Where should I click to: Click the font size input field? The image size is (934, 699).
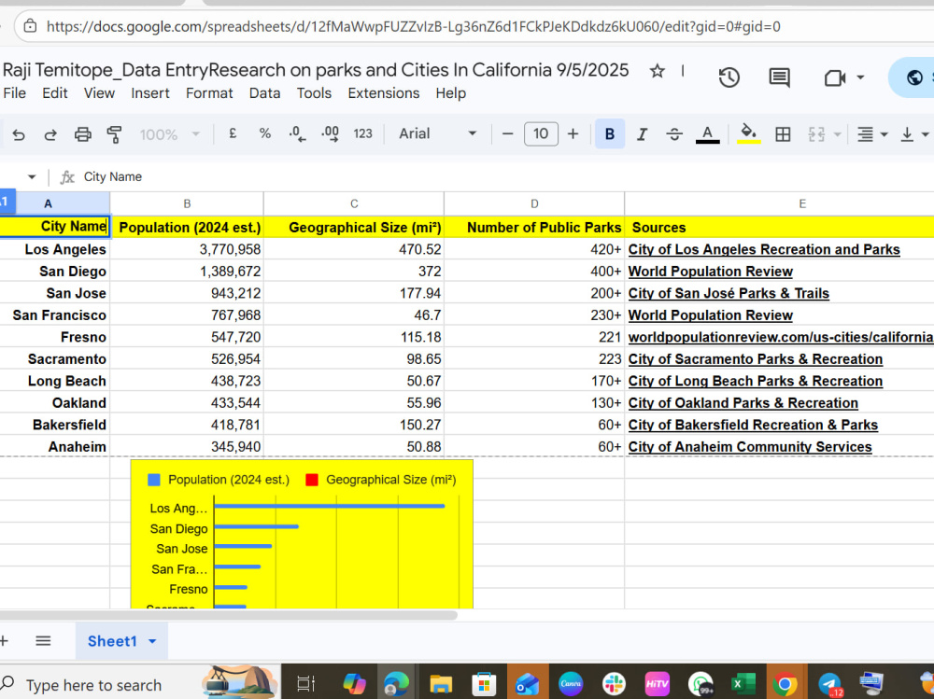pos(541,134)
